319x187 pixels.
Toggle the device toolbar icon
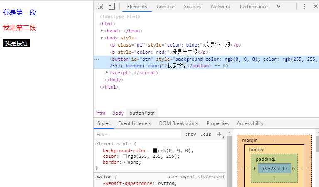[x=111, y=7]
